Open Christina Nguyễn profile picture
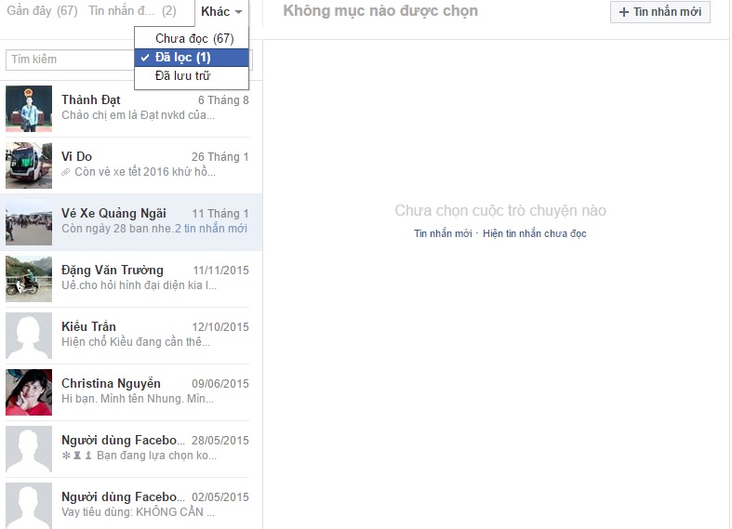This screenshot has height=529, width=732. click(x=29, y=392)
